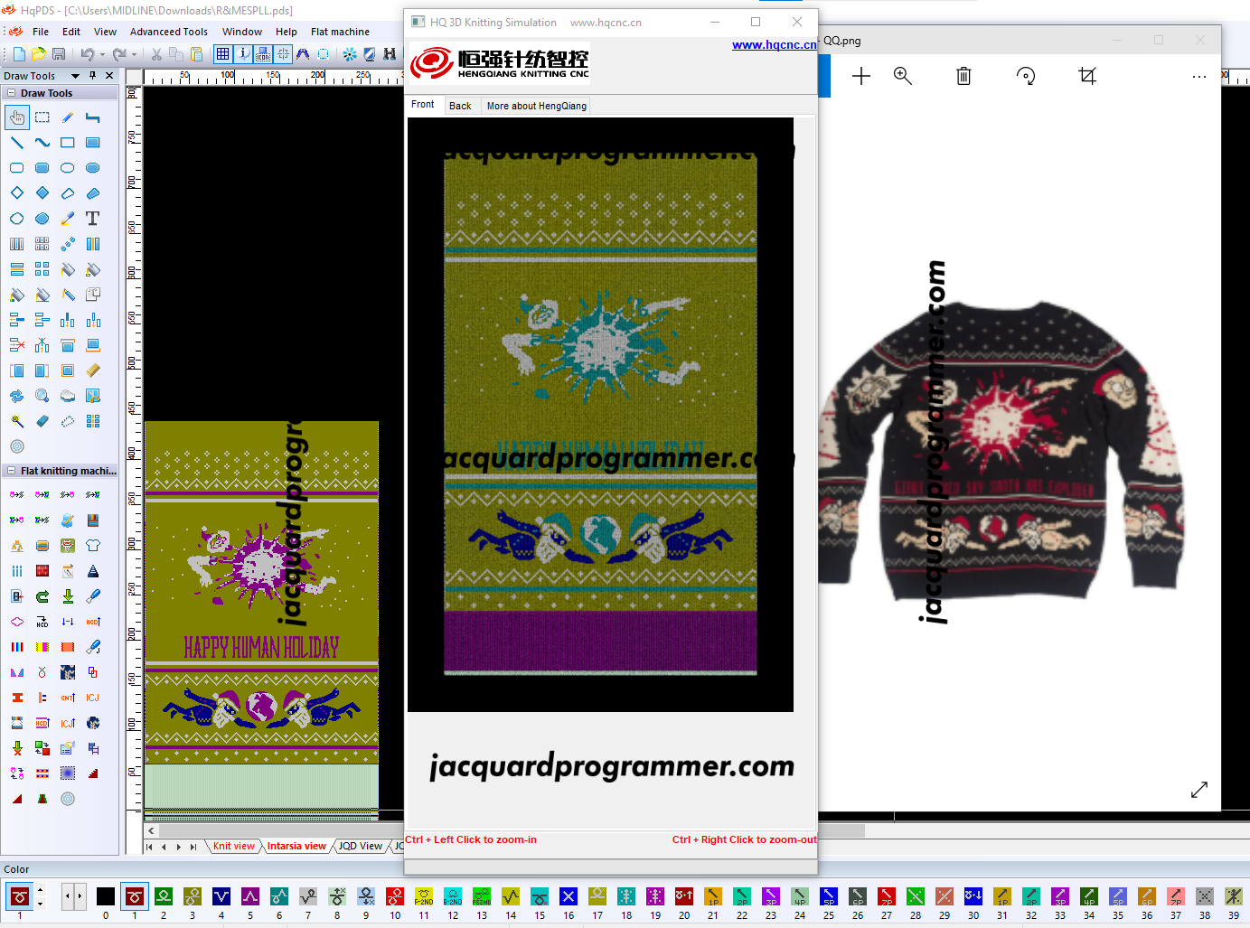
Task: Collapse the Draw Tools section
Action: [x=11, y=93]
